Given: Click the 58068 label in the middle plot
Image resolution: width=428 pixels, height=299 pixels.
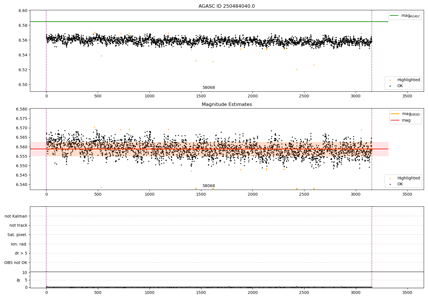Looking at the screenshot, I should click(209, 186).
